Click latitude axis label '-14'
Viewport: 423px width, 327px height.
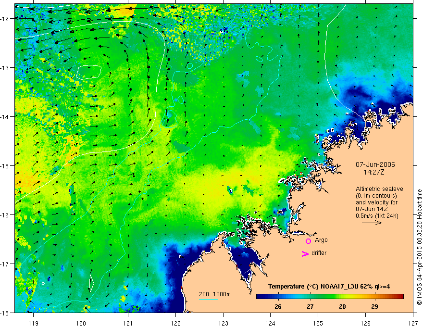click(x=5, y=117)
